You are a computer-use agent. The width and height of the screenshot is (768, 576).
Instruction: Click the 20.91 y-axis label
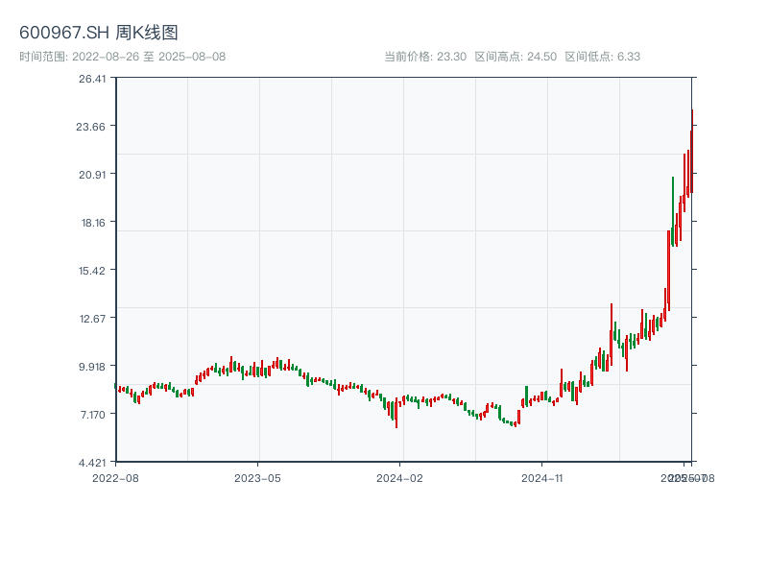[x=92, y=174]
